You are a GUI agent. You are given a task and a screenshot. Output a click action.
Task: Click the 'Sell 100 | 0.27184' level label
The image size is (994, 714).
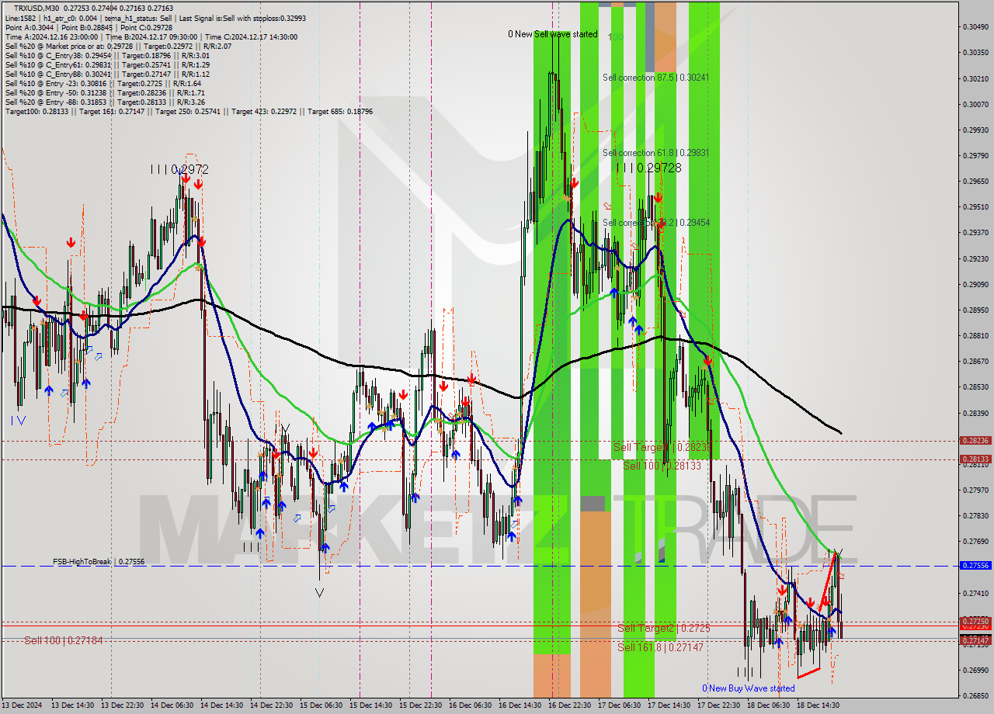click(x=63, y=640)
